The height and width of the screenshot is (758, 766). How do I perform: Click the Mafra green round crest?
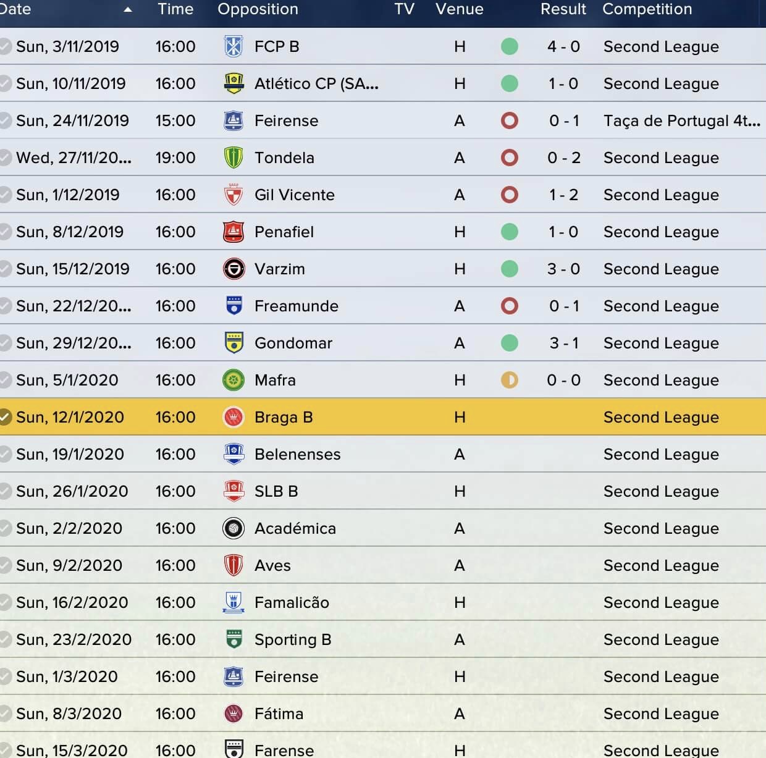(233, 380)
